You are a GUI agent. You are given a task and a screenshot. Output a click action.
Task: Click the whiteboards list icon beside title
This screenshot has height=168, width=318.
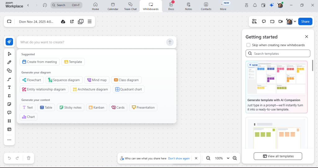[x=9, y=21]
